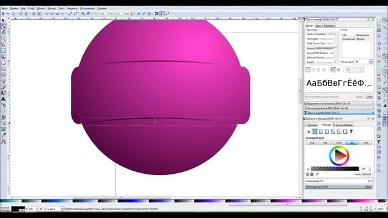388x218 pixels.
Task: Open Text and Font dialog from command bar
Action: pyautogui.click(x=378, y=142)
